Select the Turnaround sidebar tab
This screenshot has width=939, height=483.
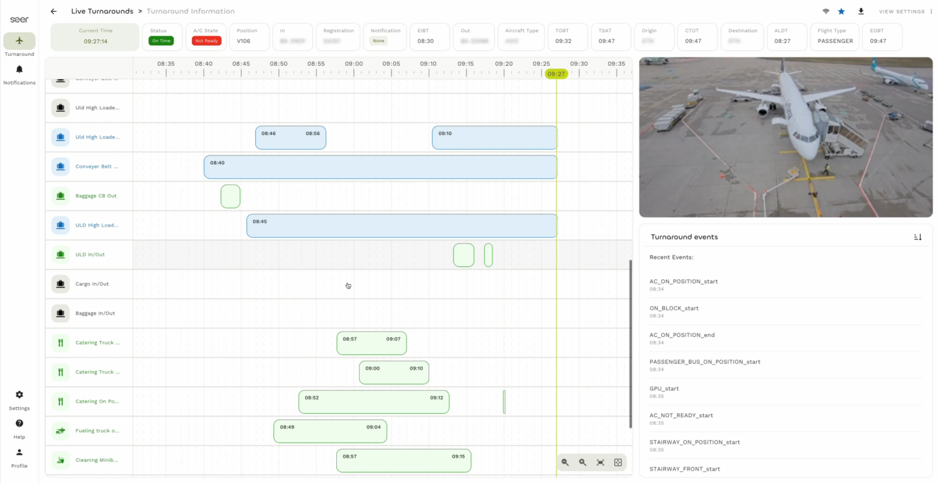19,41
